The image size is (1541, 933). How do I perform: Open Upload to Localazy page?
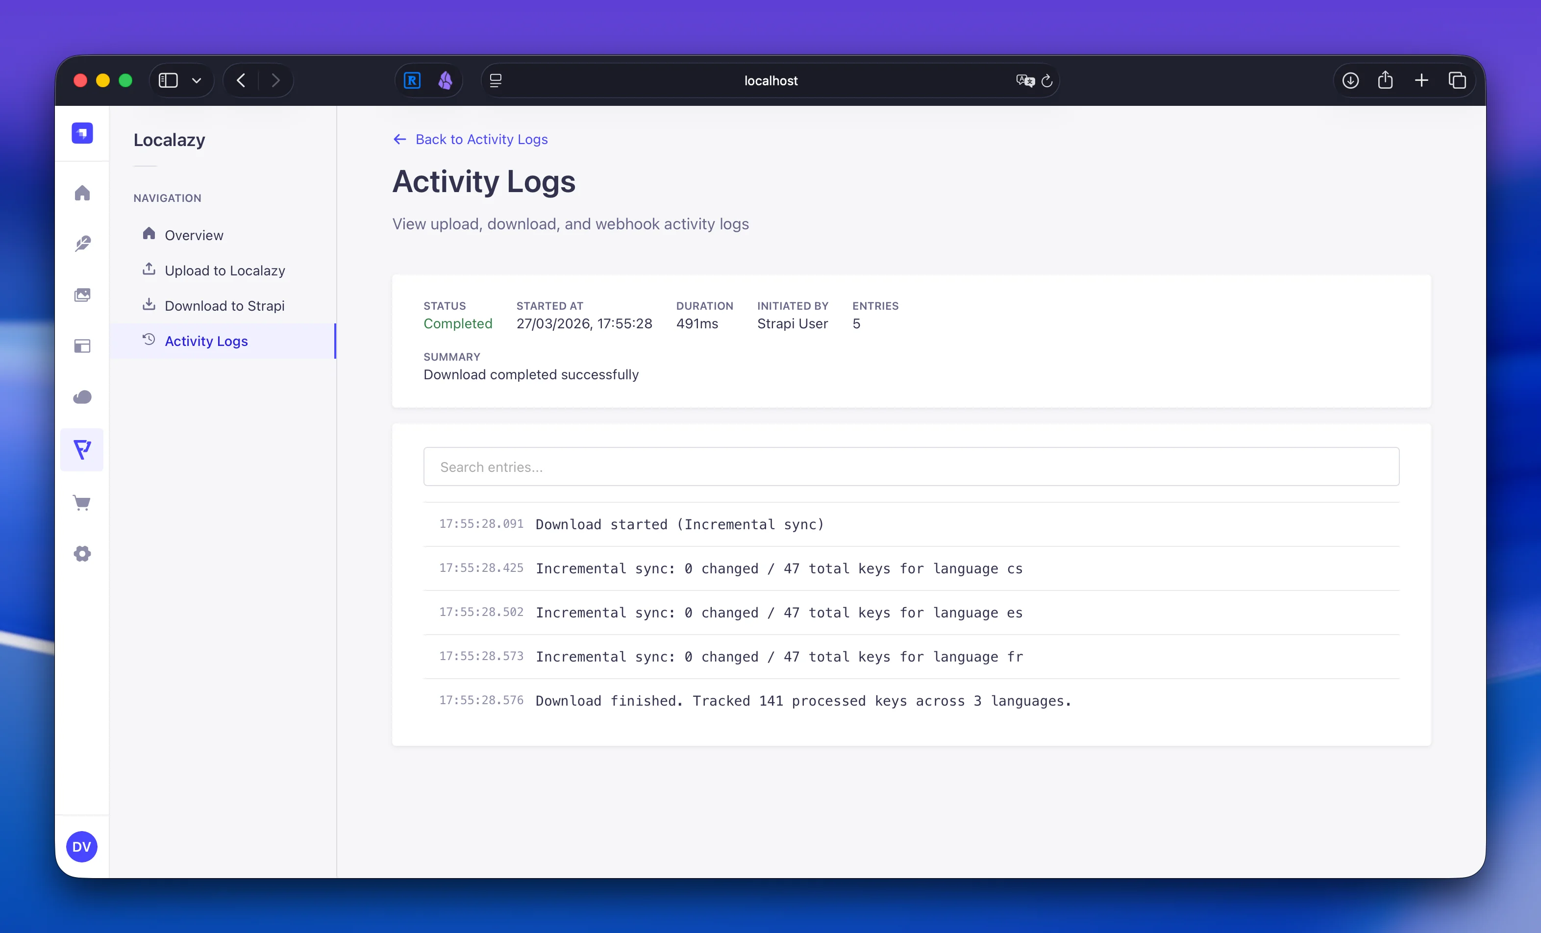point(224,270)
